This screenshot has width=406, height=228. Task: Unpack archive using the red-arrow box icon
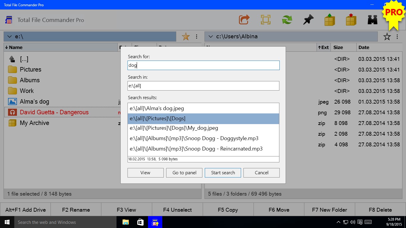351,20
